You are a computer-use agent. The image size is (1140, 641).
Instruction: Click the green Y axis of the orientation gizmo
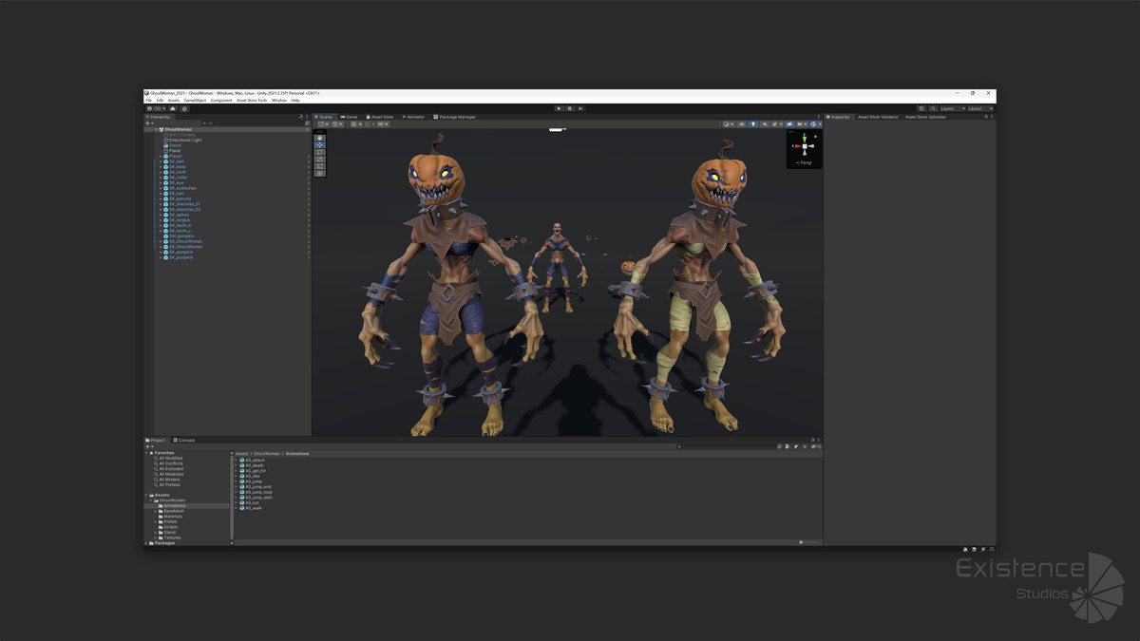point(805,139)
